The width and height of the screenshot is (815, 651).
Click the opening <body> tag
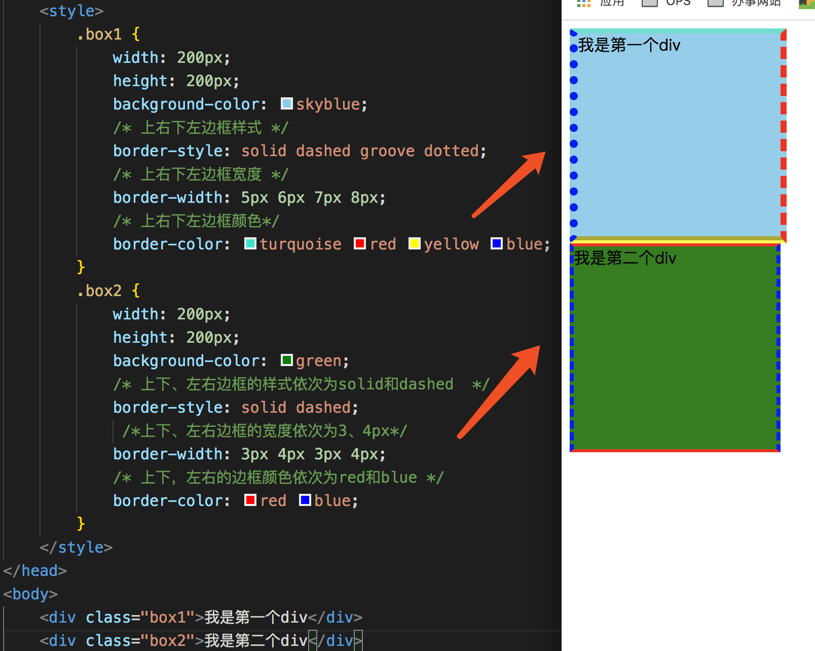pyautogui.click(x=30, y=594)
